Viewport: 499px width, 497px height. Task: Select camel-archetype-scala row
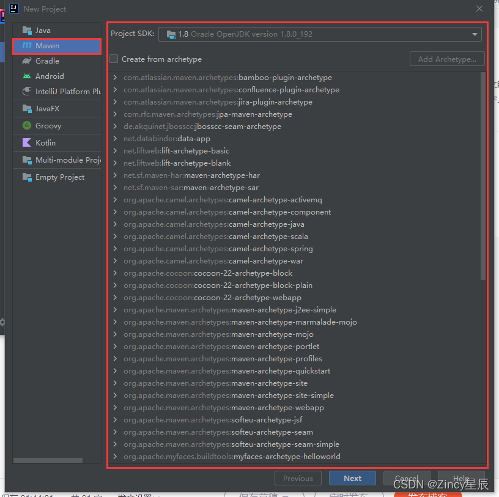point(295,237)
